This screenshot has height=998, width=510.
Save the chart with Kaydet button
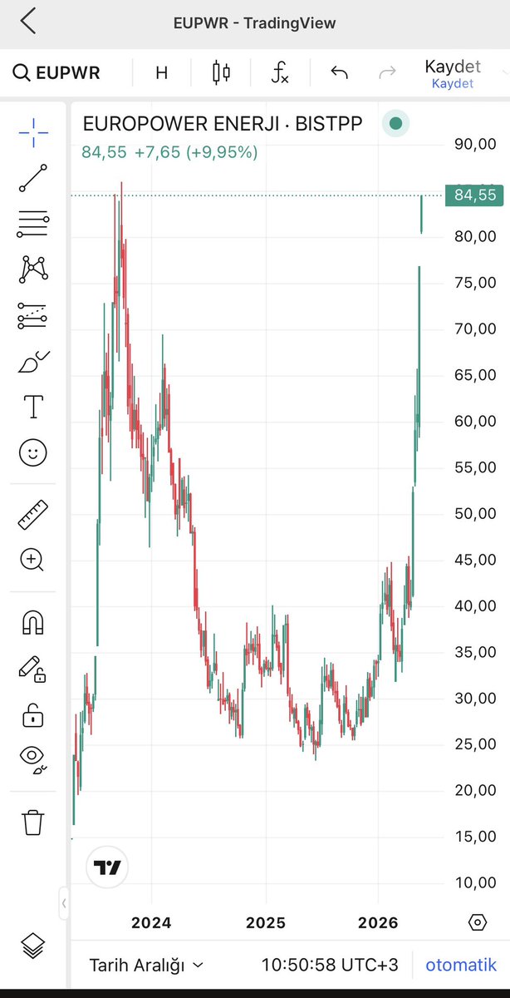click(452, 73)
